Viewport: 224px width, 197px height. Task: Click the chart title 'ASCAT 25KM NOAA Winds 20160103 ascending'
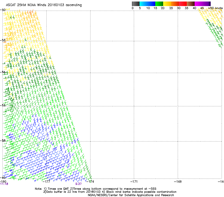tap(44, 5)
